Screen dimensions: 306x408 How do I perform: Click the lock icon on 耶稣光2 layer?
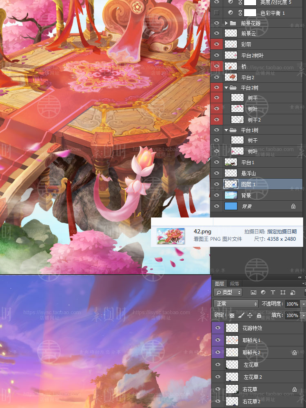[x=294, y=353]
